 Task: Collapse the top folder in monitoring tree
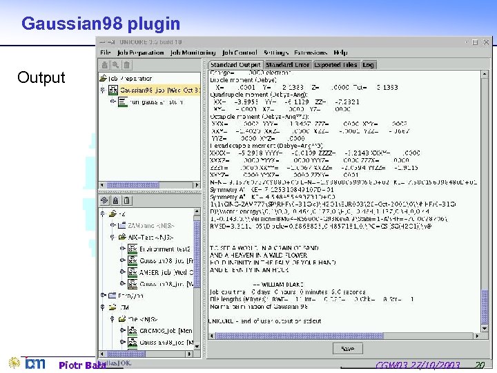[x=102, y=213]
